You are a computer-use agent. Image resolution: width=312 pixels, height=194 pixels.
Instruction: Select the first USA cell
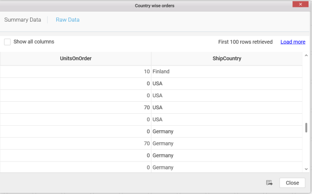point(227,84)
